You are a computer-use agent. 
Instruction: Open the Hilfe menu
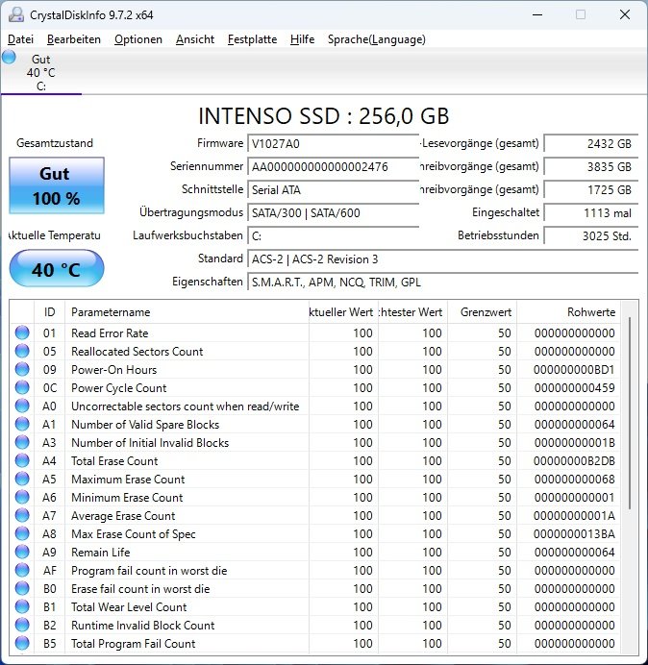click(x=302, y=39)
